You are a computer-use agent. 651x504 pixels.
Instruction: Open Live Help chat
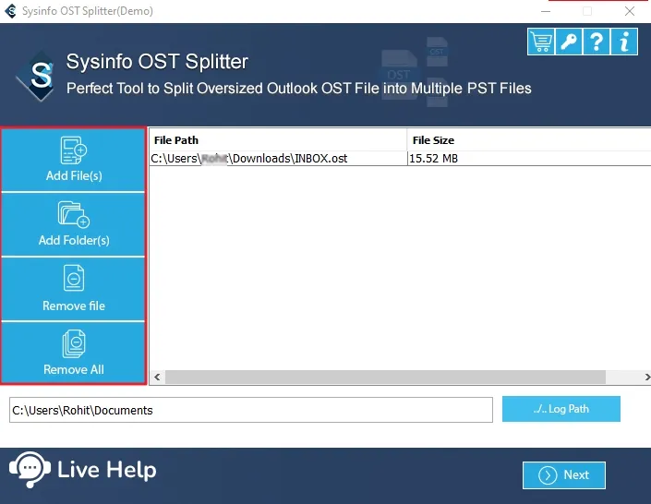click(83, 470)
